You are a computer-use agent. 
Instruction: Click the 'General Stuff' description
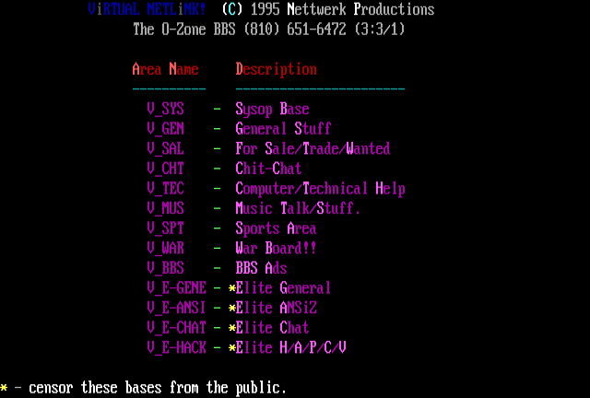coord(283,129)
